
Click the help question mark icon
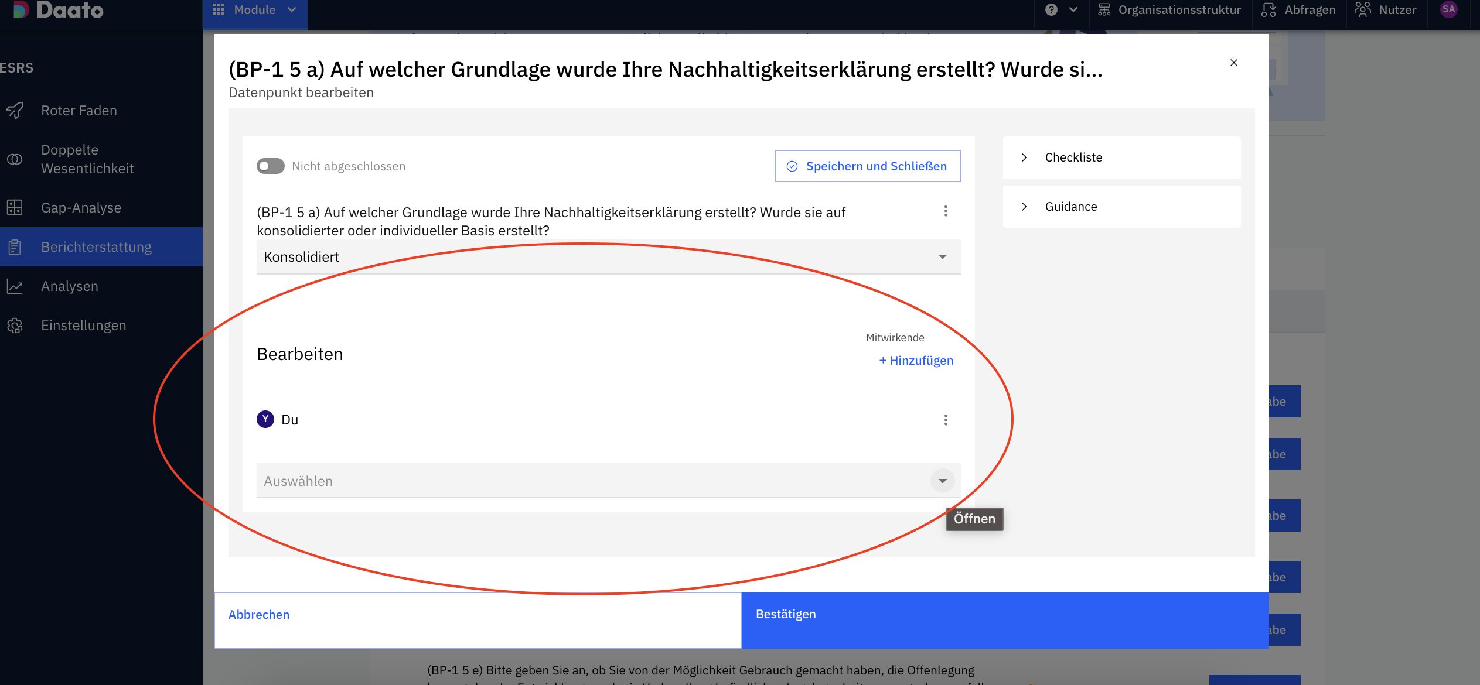point(1051,10)
